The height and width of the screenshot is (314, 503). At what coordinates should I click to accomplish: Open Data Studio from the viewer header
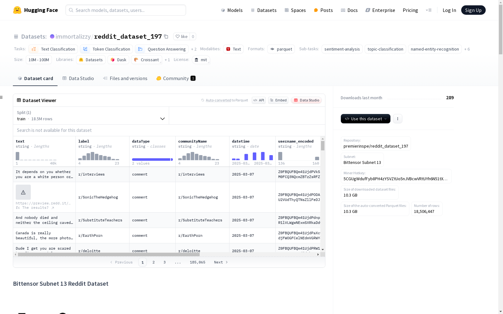pos(306,100)
